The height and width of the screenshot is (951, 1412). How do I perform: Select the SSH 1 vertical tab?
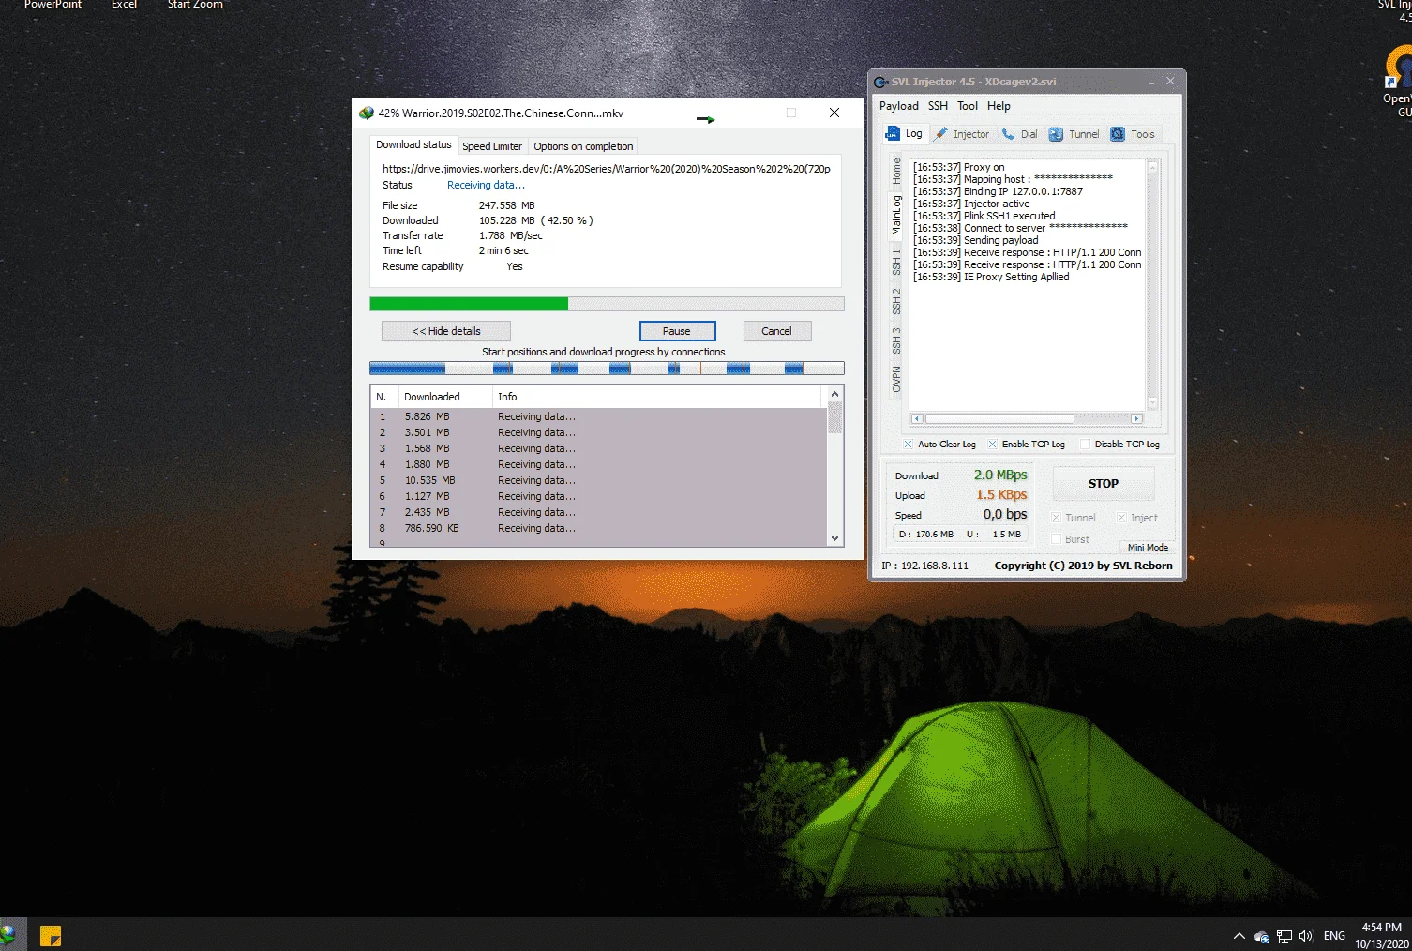click(896, 263)
